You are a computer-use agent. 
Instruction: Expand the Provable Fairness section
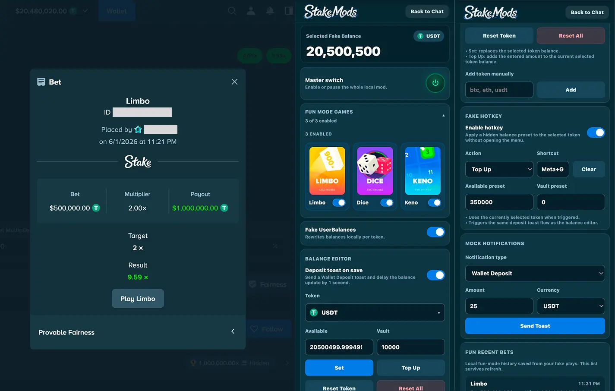(x=138, y=332)
